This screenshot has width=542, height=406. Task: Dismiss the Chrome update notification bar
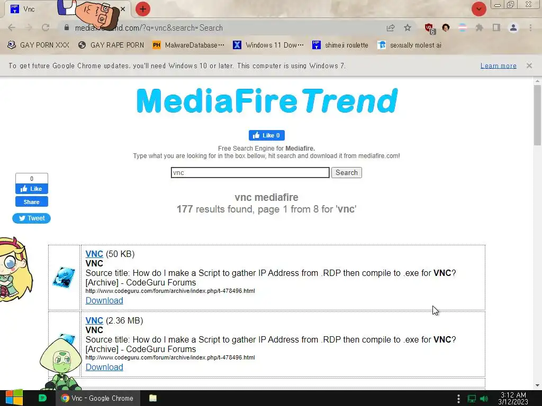coord(529,65)
